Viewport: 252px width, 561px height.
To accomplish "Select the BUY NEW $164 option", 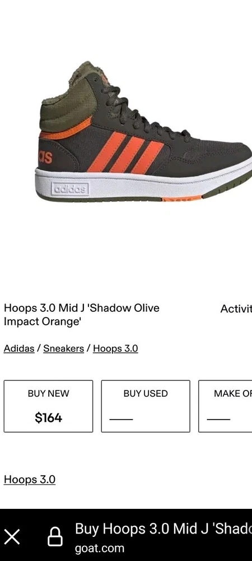I will (48, 406).
